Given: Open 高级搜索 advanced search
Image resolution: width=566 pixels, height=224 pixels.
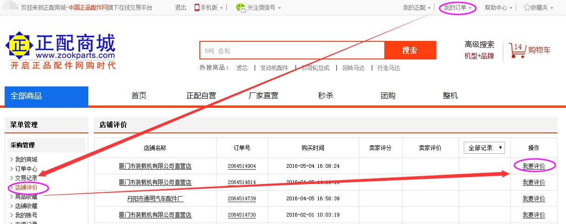Looking at the screenshot, I should tap(480, 45).
